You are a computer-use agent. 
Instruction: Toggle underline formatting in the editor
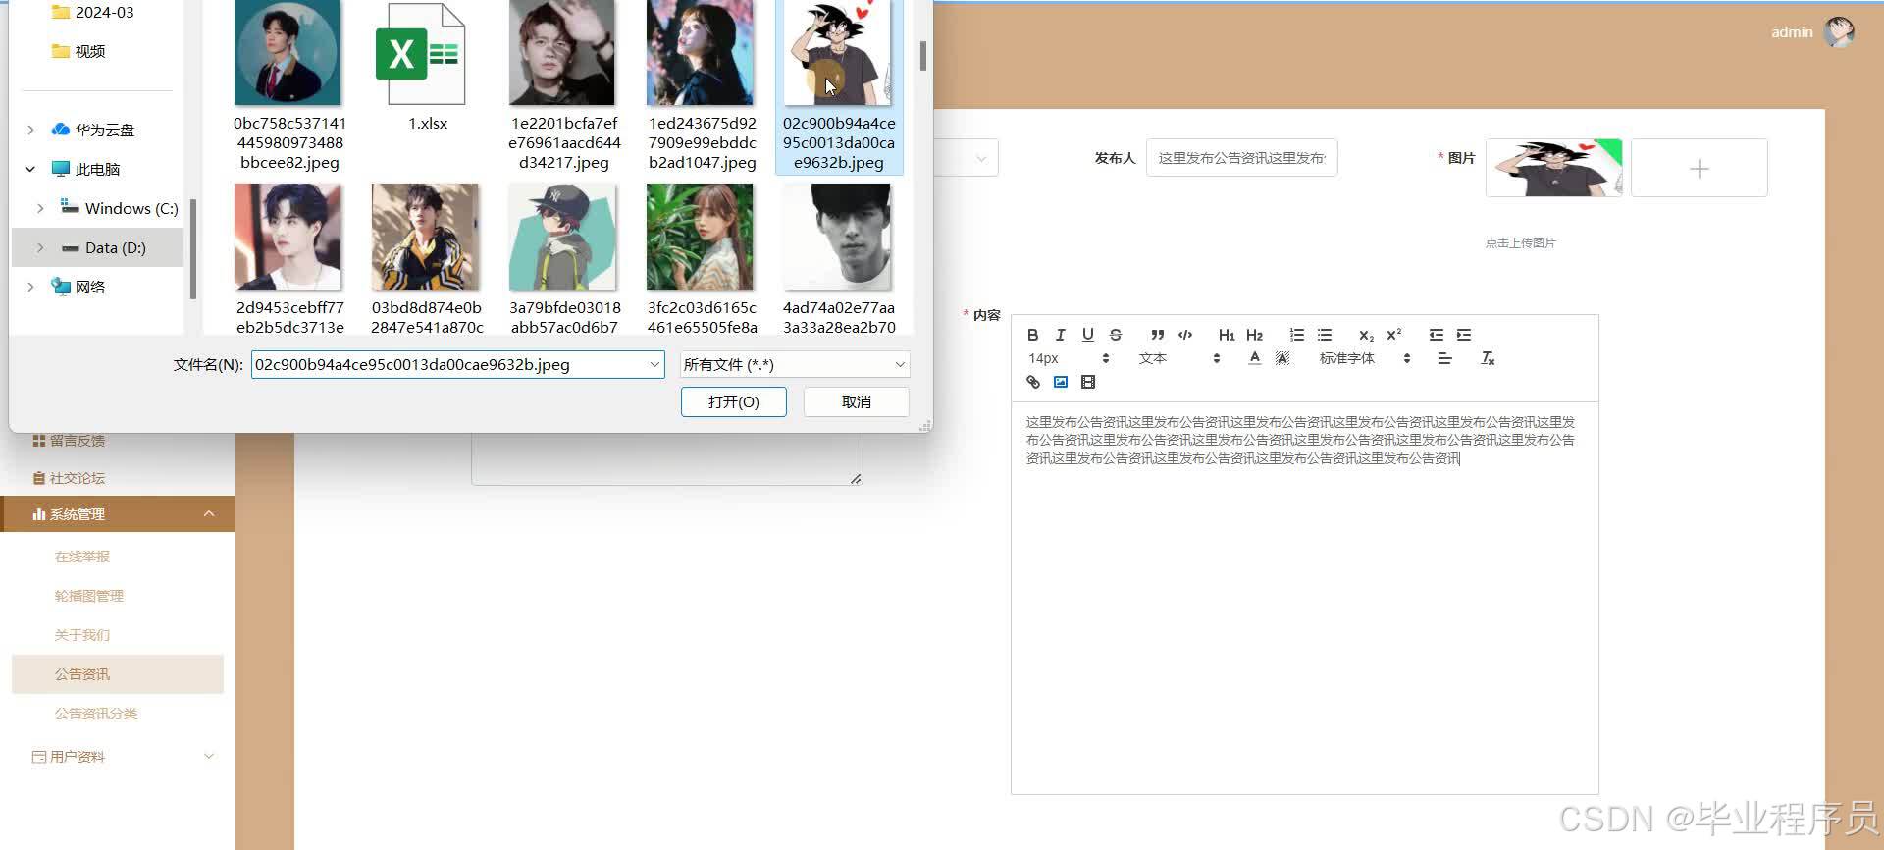pos(1087,335)
